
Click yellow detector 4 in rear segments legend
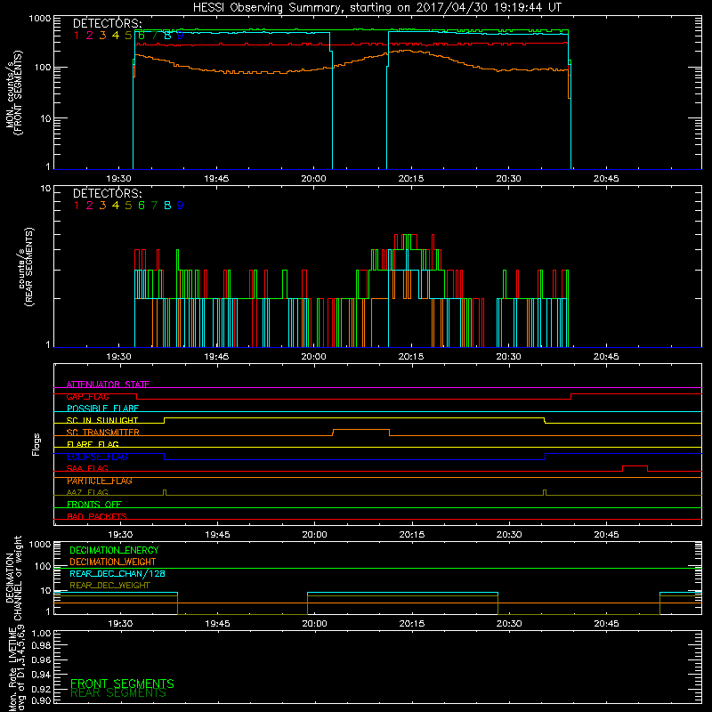pos(116,206)
